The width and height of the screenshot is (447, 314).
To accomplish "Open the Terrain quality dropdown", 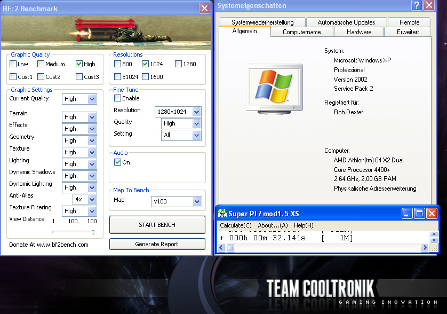I will tap(92, 117).
